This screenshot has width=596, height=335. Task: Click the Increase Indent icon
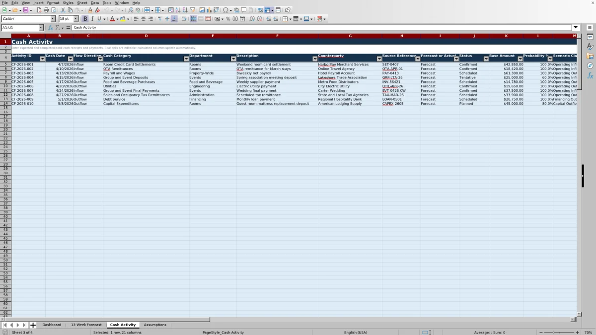click(x=269, y=19)
